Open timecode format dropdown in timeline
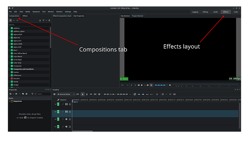Viewport: 249px width, 141px height. click(130, 94)
